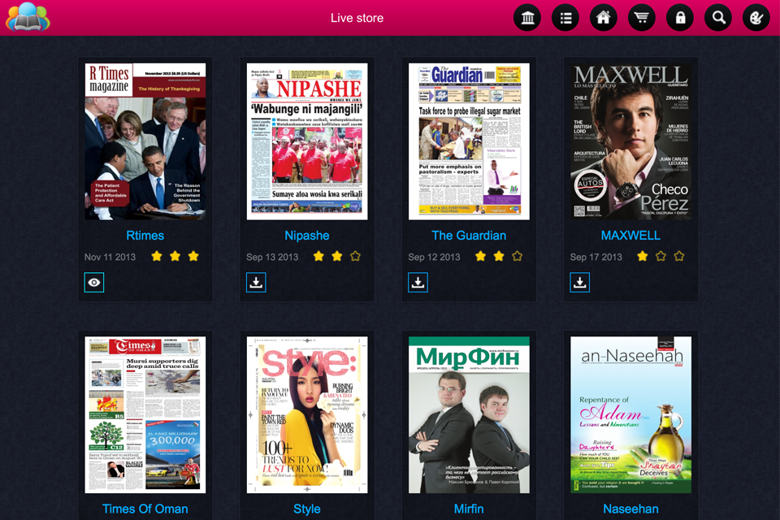
Task: Open the library building icon
Action: pos(527,18)
